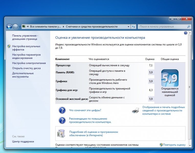Image resolution: width=195 pixels, height=153 pixels.
Task: Click the blue help question mark icon
Action: click(186, 33)
